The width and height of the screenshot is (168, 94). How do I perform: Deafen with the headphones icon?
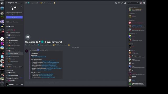pos(19,84)
